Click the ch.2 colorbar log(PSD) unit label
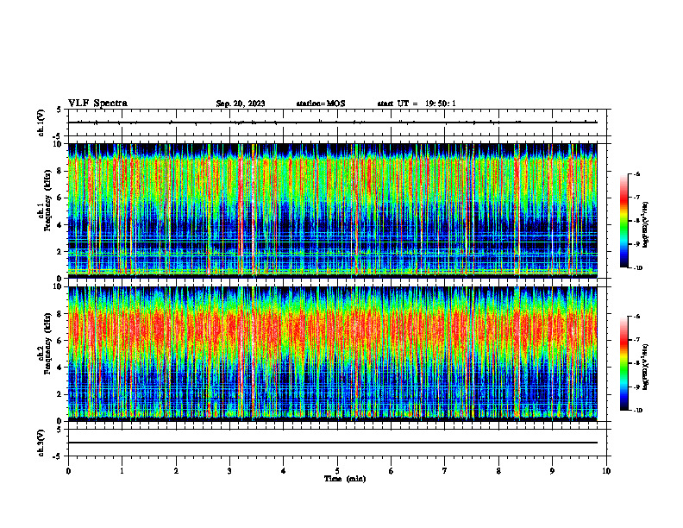 646,367
